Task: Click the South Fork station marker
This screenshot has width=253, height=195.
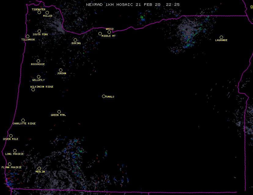Action: pos(39,31)
